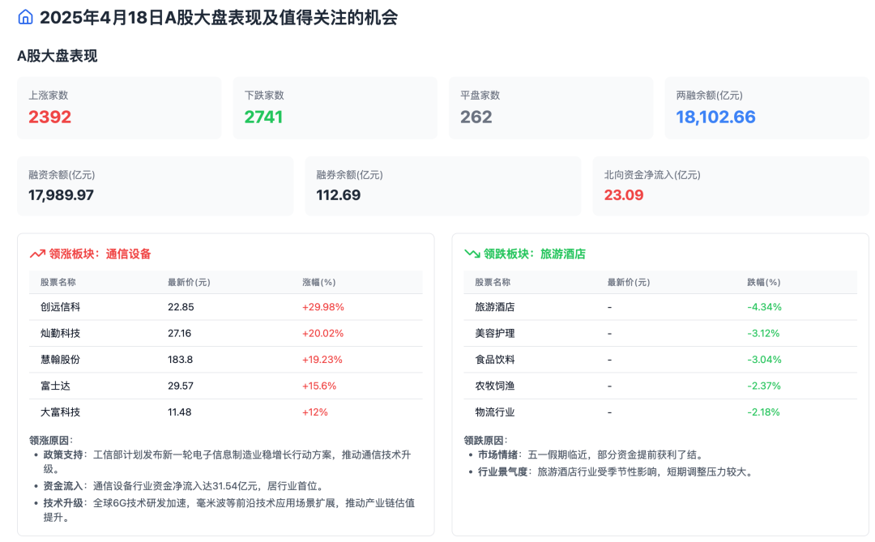Click the 领跌板块：旅游酒店 heading
This screenshot has height=542, width=875.
pyautogui.click(x=535, y=254)
